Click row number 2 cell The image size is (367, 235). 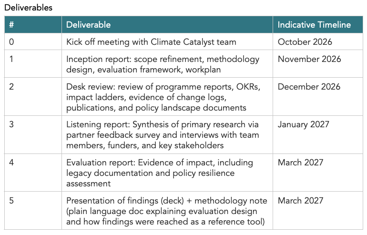[x=33, y=96]
